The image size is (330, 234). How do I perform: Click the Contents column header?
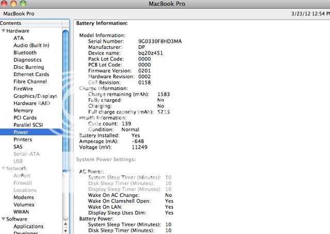click(31, 23)
